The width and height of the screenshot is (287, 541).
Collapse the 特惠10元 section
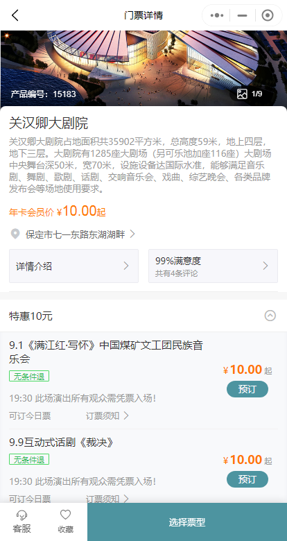[270, 316]
